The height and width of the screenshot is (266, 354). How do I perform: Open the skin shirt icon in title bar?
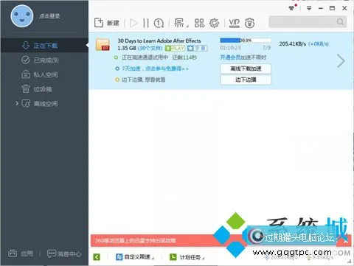pyautogui.click(x=291, y=8)
